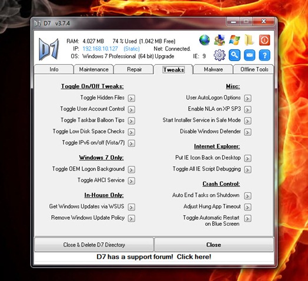Viewport: 308px width, 281px height.
Task: Open the user accounts icon
Action: tap(219, 40)
